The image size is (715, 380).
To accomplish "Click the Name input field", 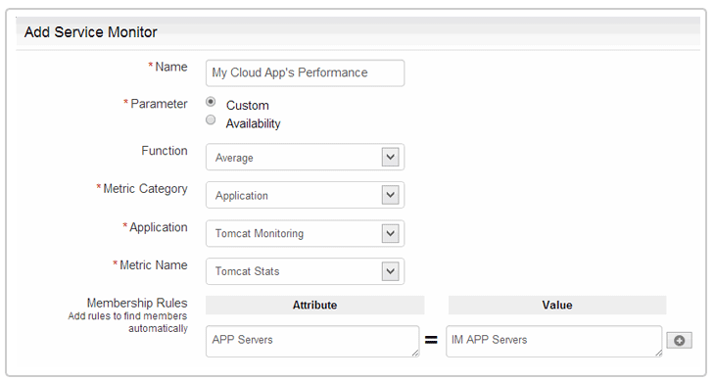I will tap(305, 73).
